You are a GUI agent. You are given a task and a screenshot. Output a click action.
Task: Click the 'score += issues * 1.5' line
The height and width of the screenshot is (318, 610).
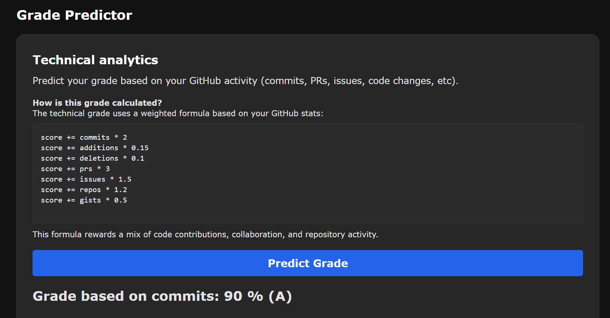click(86, 179)
